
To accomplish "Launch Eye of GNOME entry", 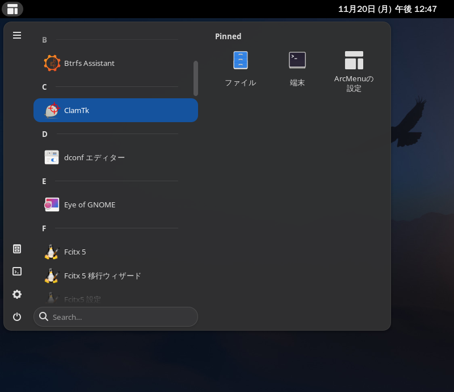I will [x=116, y=205].
